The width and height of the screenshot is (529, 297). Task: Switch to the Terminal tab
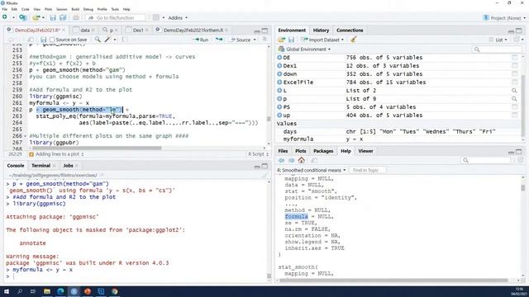[41, 166]
